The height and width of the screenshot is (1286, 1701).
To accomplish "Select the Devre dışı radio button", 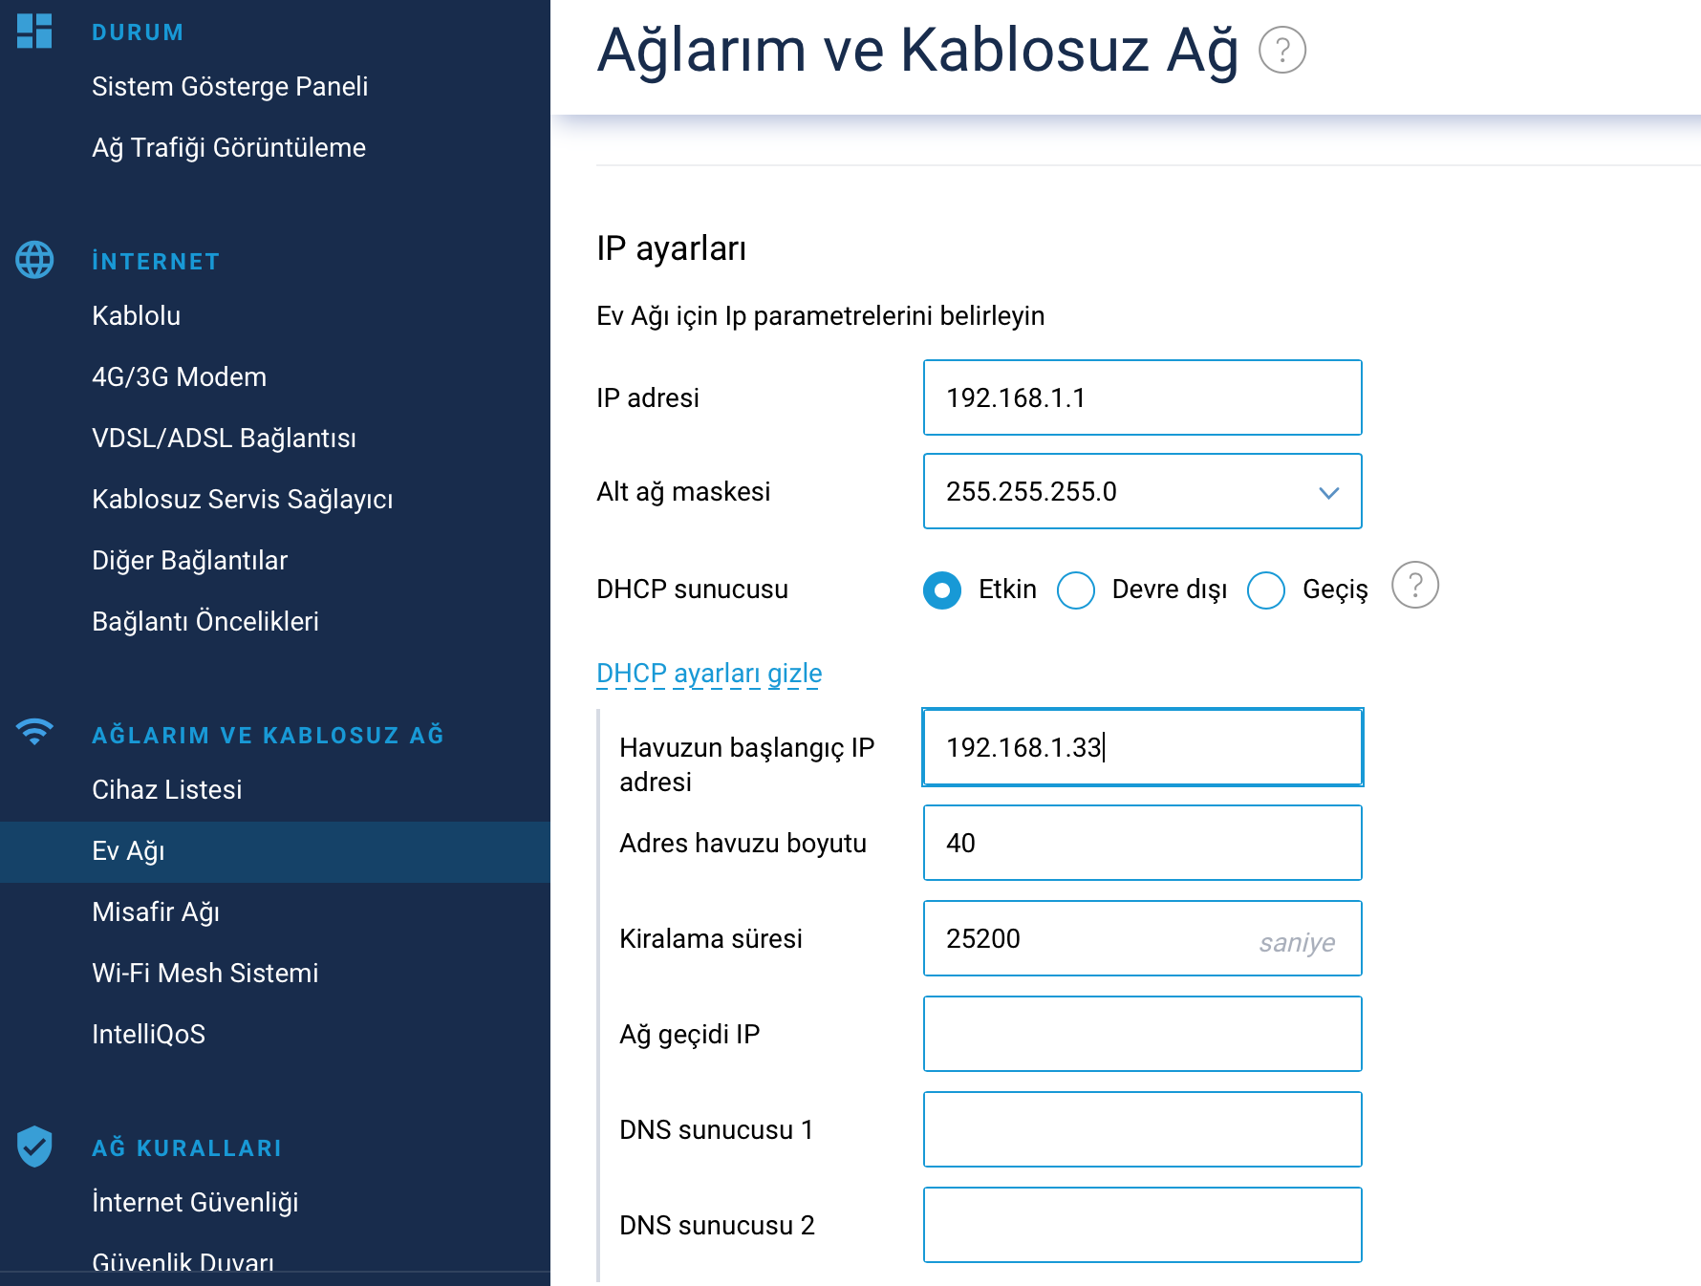I will tap(1076, 590).
